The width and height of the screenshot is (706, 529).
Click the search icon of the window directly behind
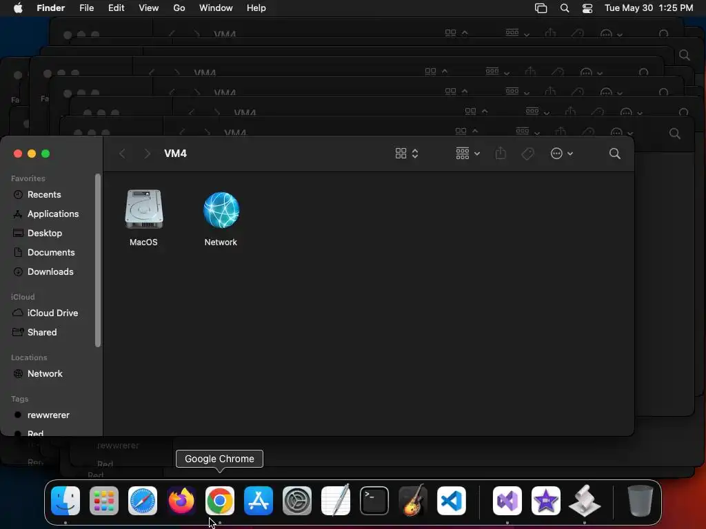click(x=674, y=134)
